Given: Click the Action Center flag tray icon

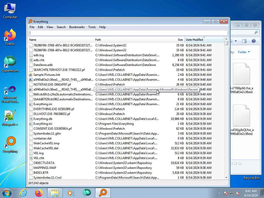Looking at the screenshot, I should tap(226, 193).
